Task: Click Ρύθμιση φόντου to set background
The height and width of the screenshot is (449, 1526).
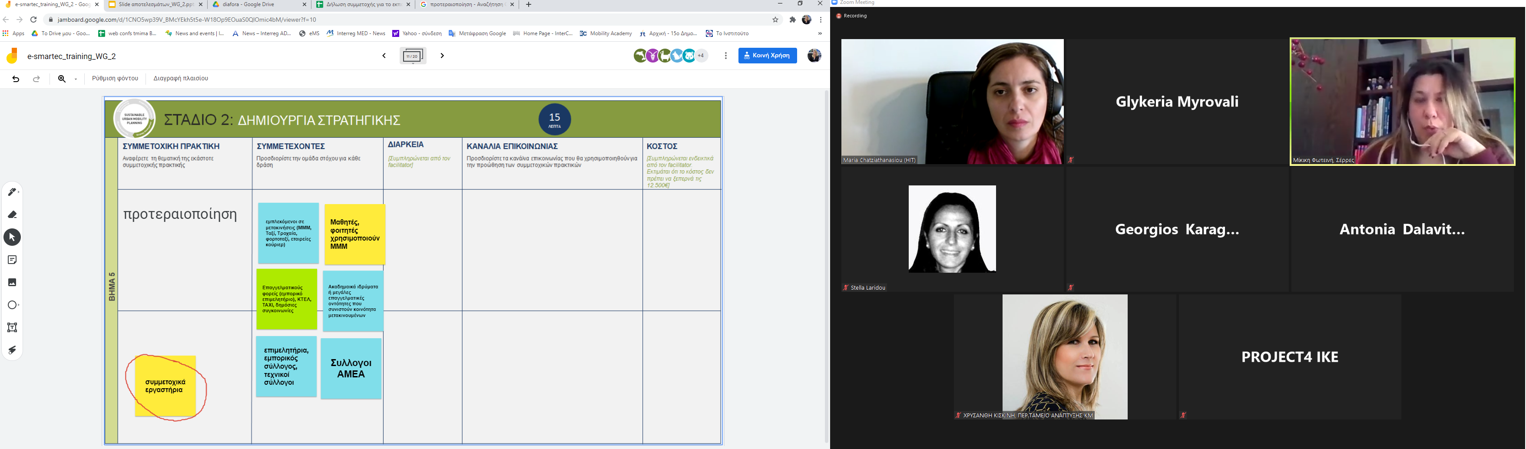Action: (115, 78)
